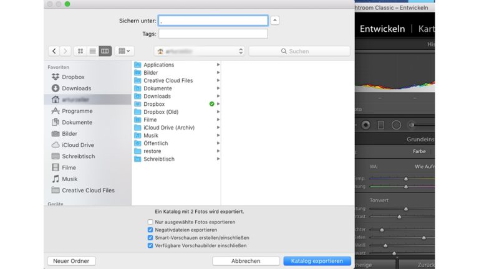Switch to icon view in dialog toolbar
Viewport: 479px width, 269px height.
coord(80,51)
